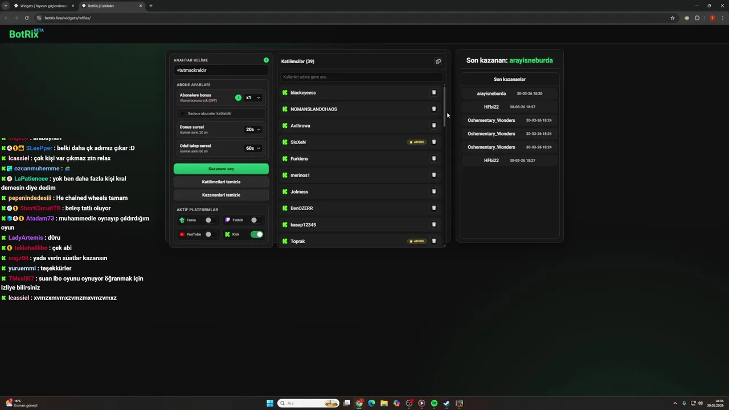
Task: Check the 'Sadece aboneler katilabilir' checkbox
Action: (183, 113)
